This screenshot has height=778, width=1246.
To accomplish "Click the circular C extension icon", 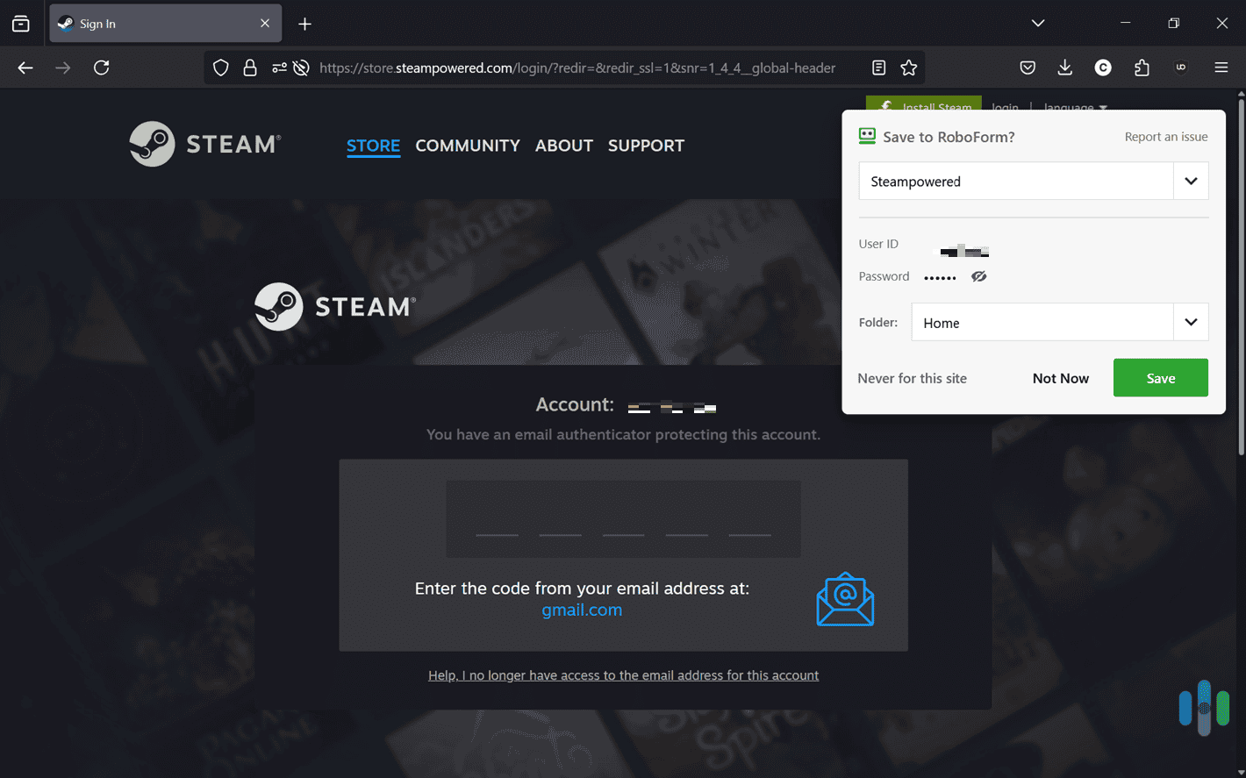I will pyautogui.click(x=1103, y=68).
